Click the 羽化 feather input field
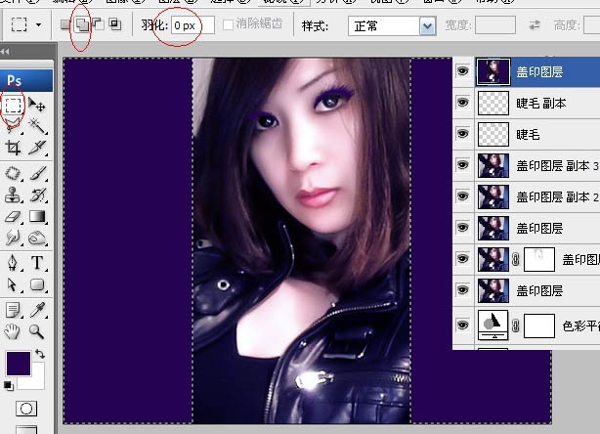The image size is (600, 434). (193, 25)
